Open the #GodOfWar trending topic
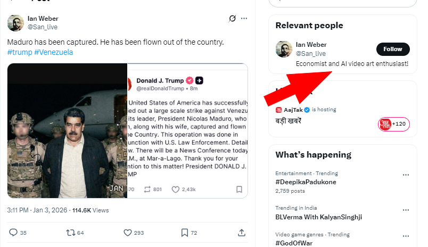The height and width of the screenshot is (247, 428). (294, 243)
